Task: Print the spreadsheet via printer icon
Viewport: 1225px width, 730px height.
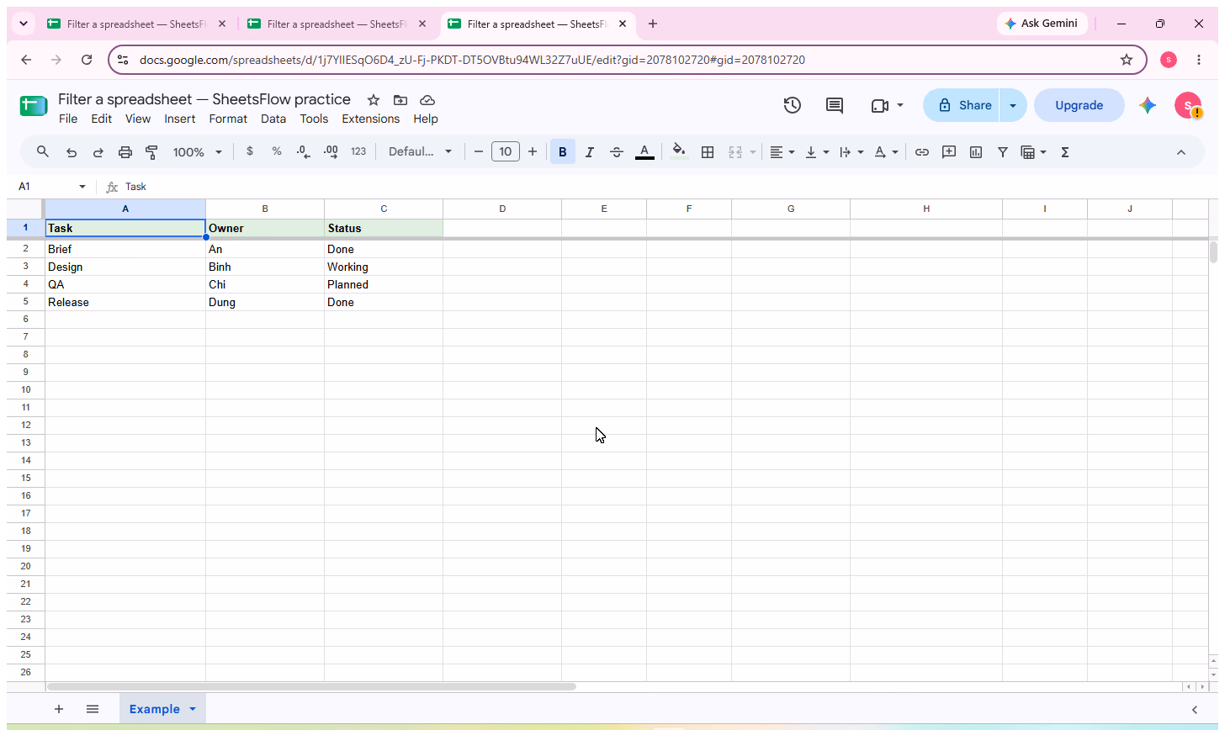Action: pyautogui.click(x=125, y=152)
